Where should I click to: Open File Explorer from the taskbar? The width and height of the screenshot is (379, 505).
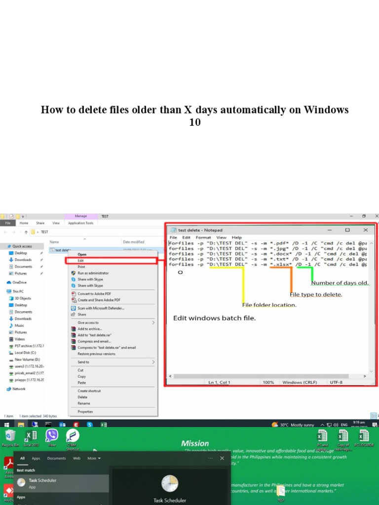coord(21,425)
